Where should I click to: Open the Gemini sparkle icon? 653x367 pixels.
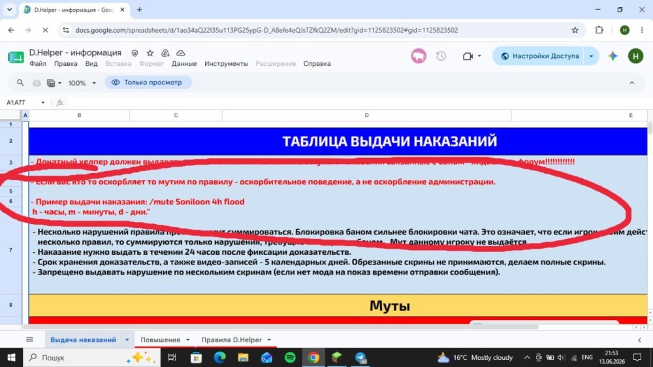[x=613, y=56]
